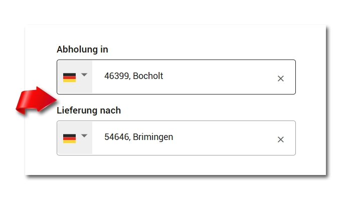
Task: Expand the delivery country dropdown arrow
Action: tap(84, 136)
